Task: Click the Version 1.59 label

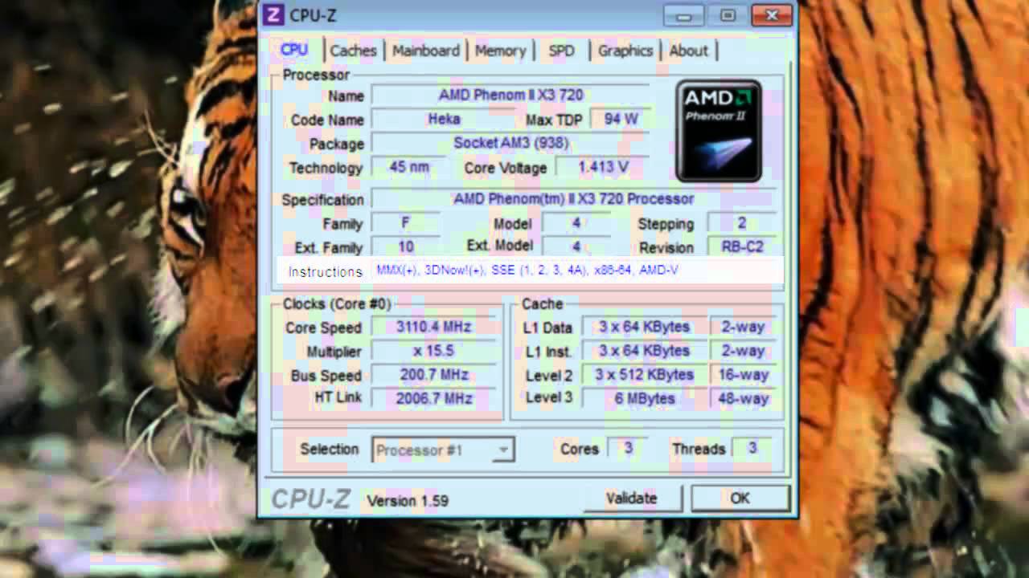Action: pyautogui.click(x=408, y=500)
